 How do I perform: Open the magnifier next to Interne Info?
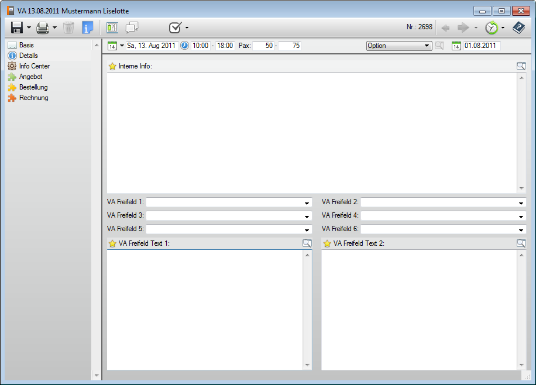point(521,66)
